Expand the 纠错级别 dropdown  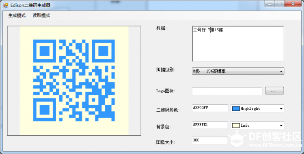pyautogui.click(x=238, y=71)
